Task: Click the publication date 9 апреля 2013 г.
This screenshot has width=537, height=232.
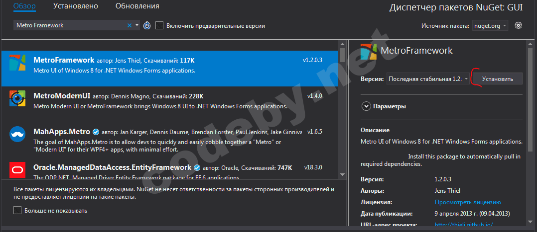Action: pos(472,214)
